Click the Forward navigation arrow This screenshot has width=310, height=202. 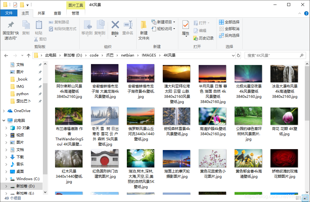15,56
